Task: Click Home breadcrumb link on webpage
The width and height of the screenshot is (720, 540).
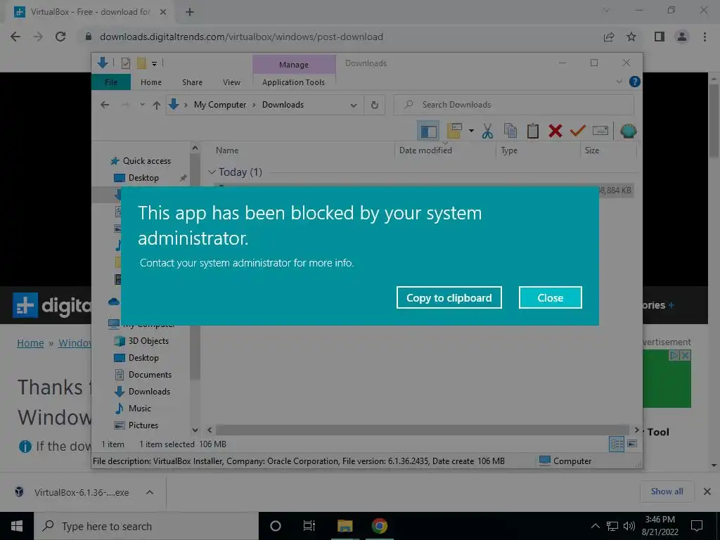Action: 30,343
